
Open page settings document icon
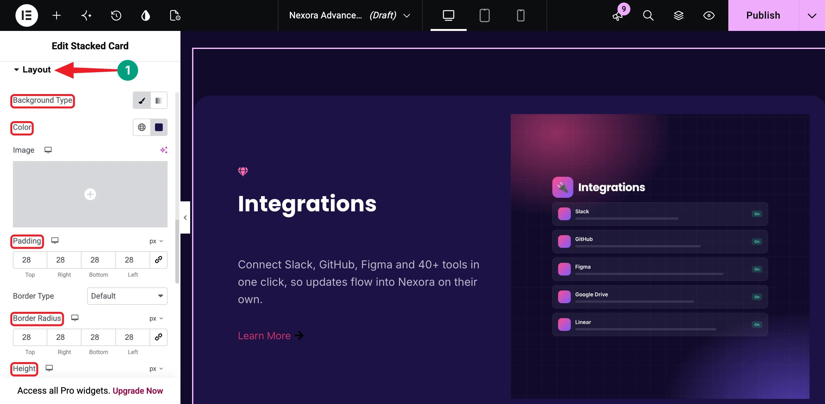point(175,15)
